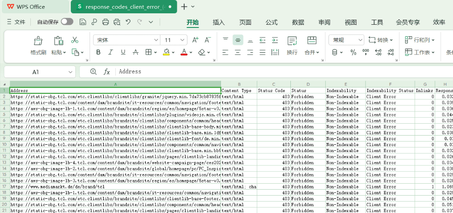The image size is (453, 213).
Task: Toggle the AutoSave (自动保存) switch
Action: 67,22
